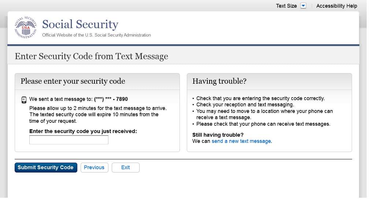Click the mobile phone text message icon
Image resolution: width=370 pixels, height=201 pixels.
point(24,99)
